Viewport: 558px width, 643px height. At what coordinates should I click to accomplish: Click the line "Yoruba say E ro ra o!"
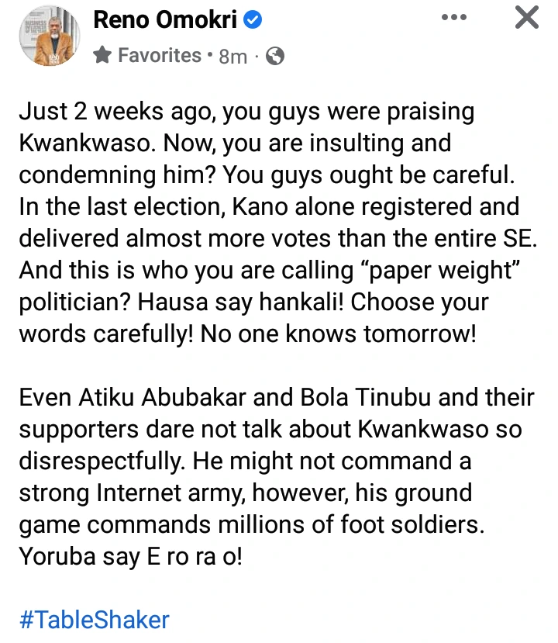pyautogui.click(x=130, y=557)
